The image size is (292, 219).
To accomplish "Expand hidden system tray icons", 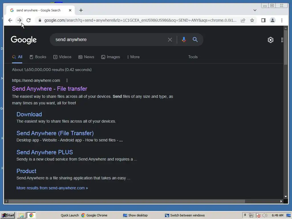I will [245, 215].
